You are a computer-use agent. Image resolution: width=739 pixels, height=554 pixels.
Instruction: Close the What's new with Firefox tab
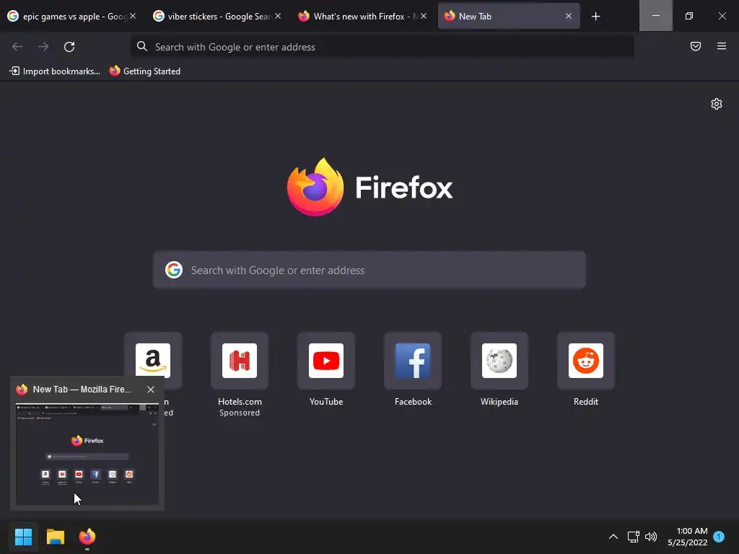pos(424,16)
